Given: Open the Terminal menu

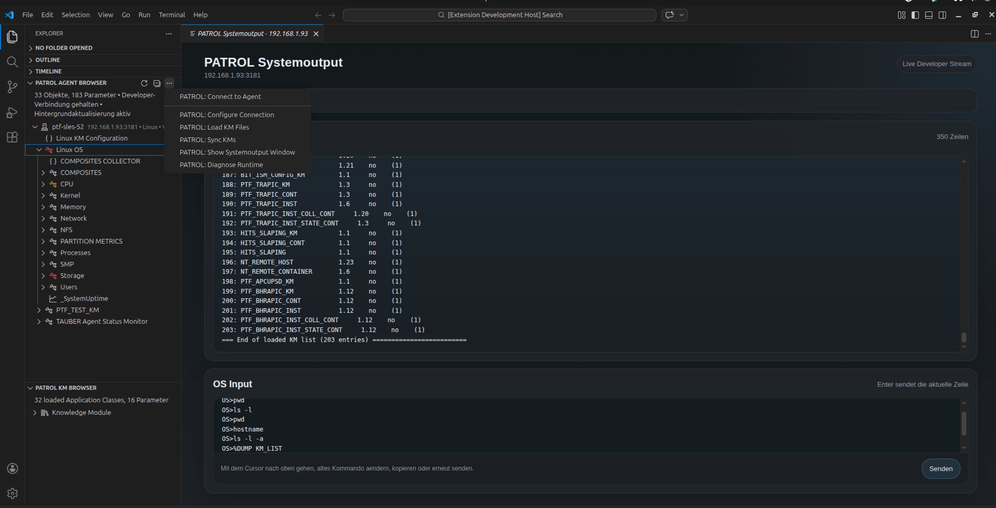Looking at the screenshot, I should pyautogui.click(x=172, y=15).
